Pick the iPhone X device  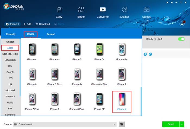pos(122,102)
